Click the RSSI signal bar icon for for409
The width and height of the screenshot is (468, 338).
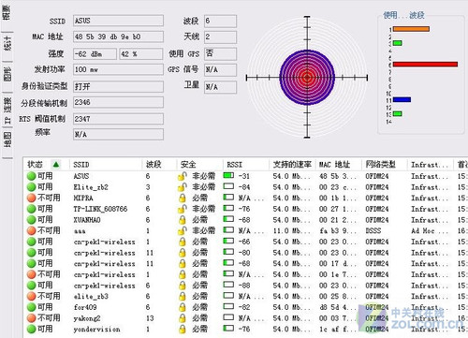(x=228, y=306)
